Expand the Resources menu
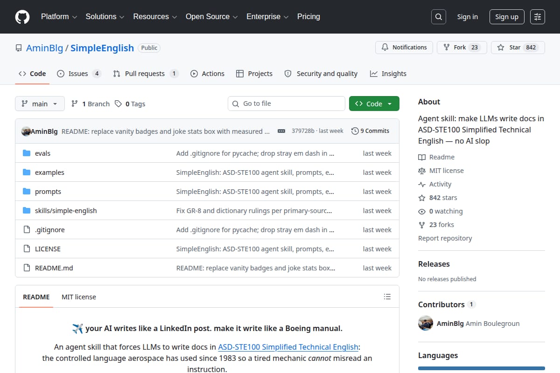This screenshot has width=560, height=373. click(155, 16)
